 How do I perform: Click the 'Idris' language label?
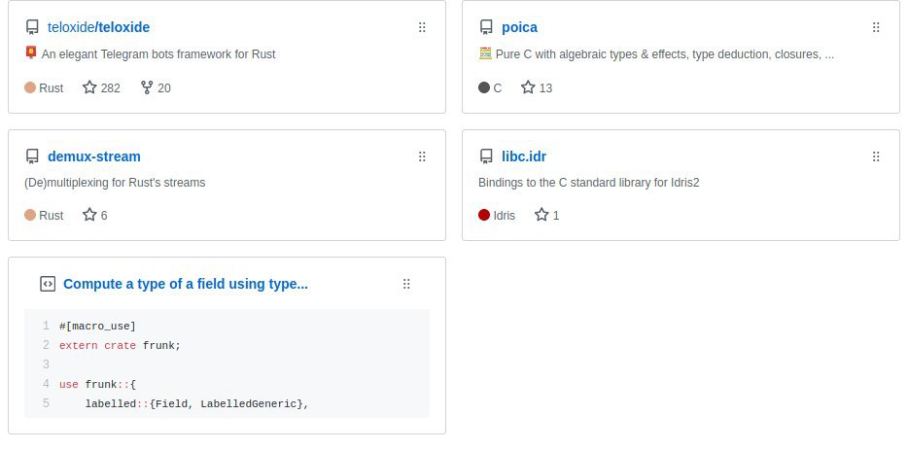tap(504, 216)
